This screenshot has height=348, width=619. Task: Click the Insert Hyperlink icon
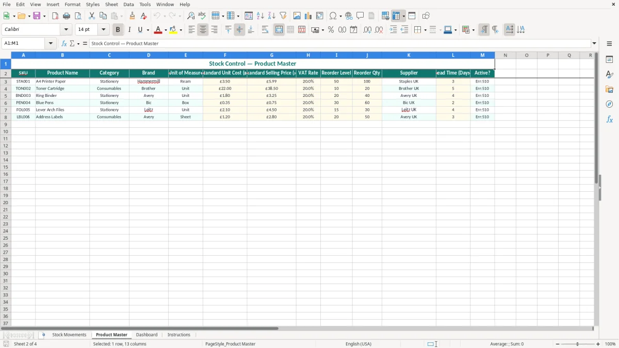coord(349,16)
